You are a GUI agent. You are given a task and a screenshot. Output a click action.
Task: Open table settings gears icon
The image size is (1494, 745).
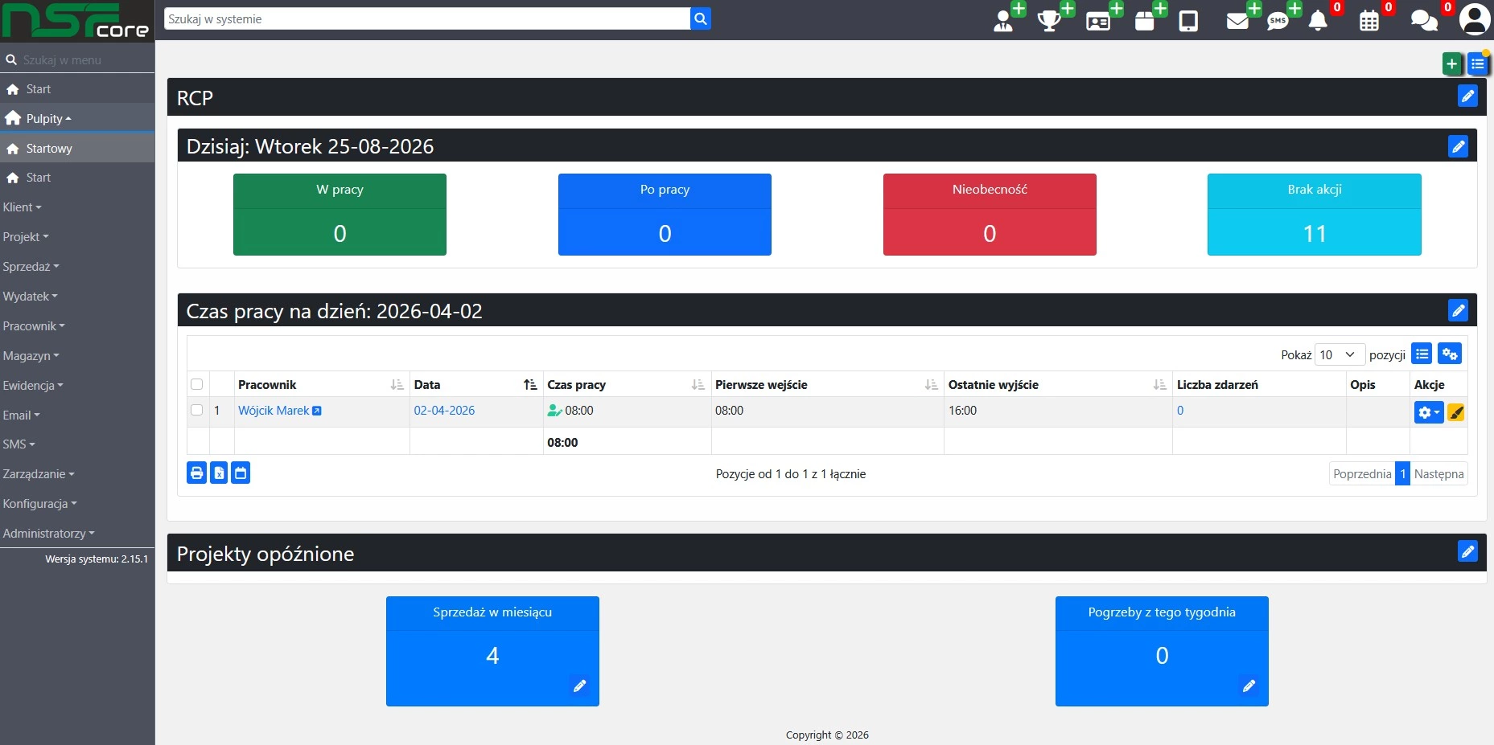tap(1450, 354)
